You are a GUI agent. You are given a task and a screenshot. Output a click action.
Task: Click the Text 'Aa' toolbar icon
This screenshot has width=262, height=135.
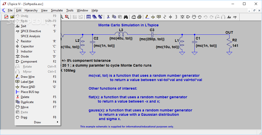[x=229, y=17]
